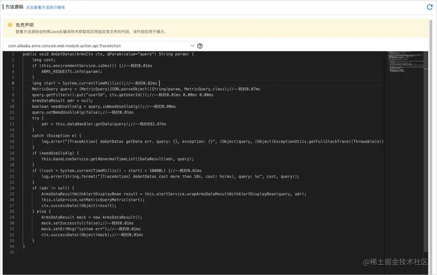The height and width of the screenshot is (275, 437).
Task: Select line number 13 in gutter
Action: 12,124
